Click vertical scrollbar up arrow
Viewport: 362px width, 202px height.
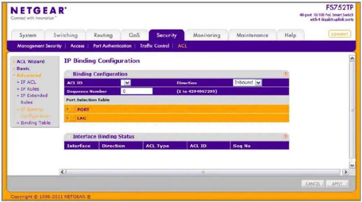[352, 58]
